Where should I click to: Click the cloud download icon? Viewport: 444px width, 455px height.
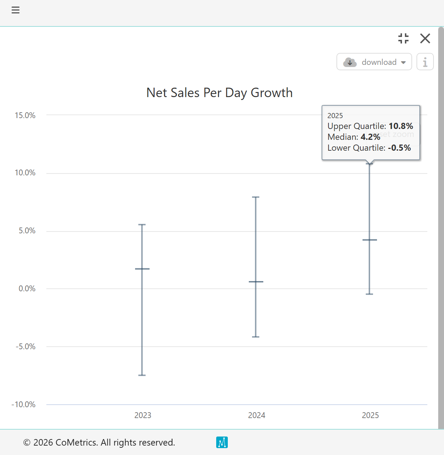(349, 62)
